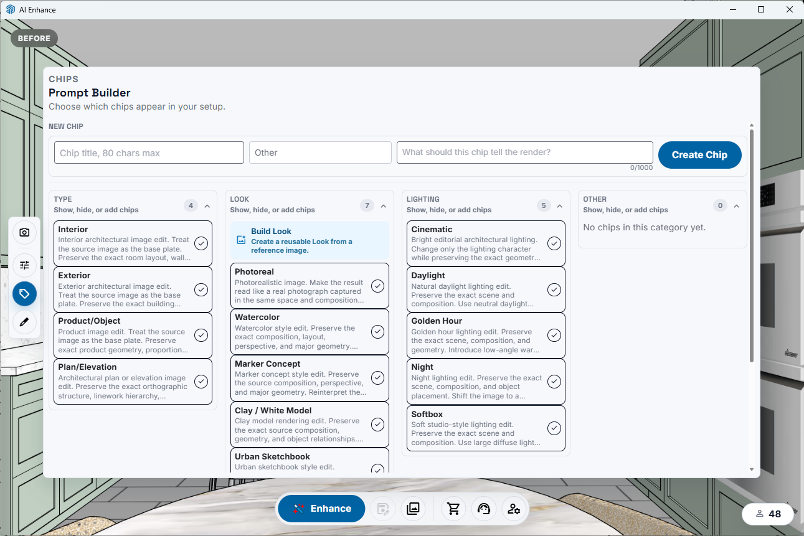Open Build Look reusable look card
804x536 pixels.
[x=310, y=240]
